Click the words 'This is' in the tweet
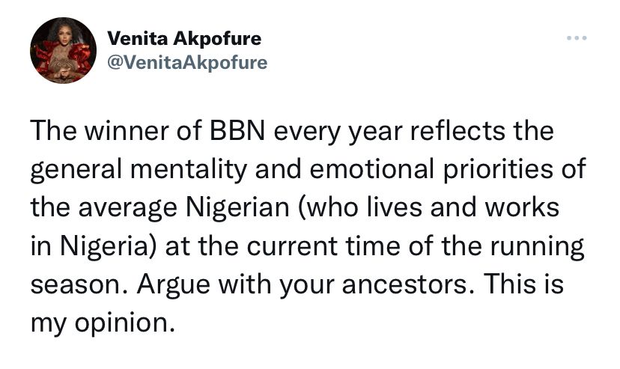 click(x=523, y=284)
